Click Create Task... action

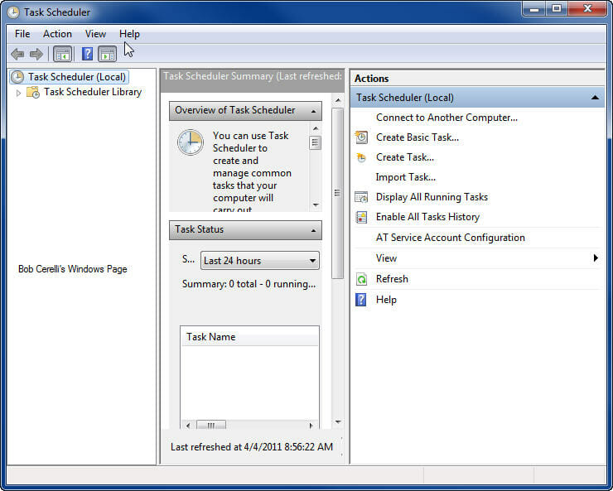(x=404, y=157)
